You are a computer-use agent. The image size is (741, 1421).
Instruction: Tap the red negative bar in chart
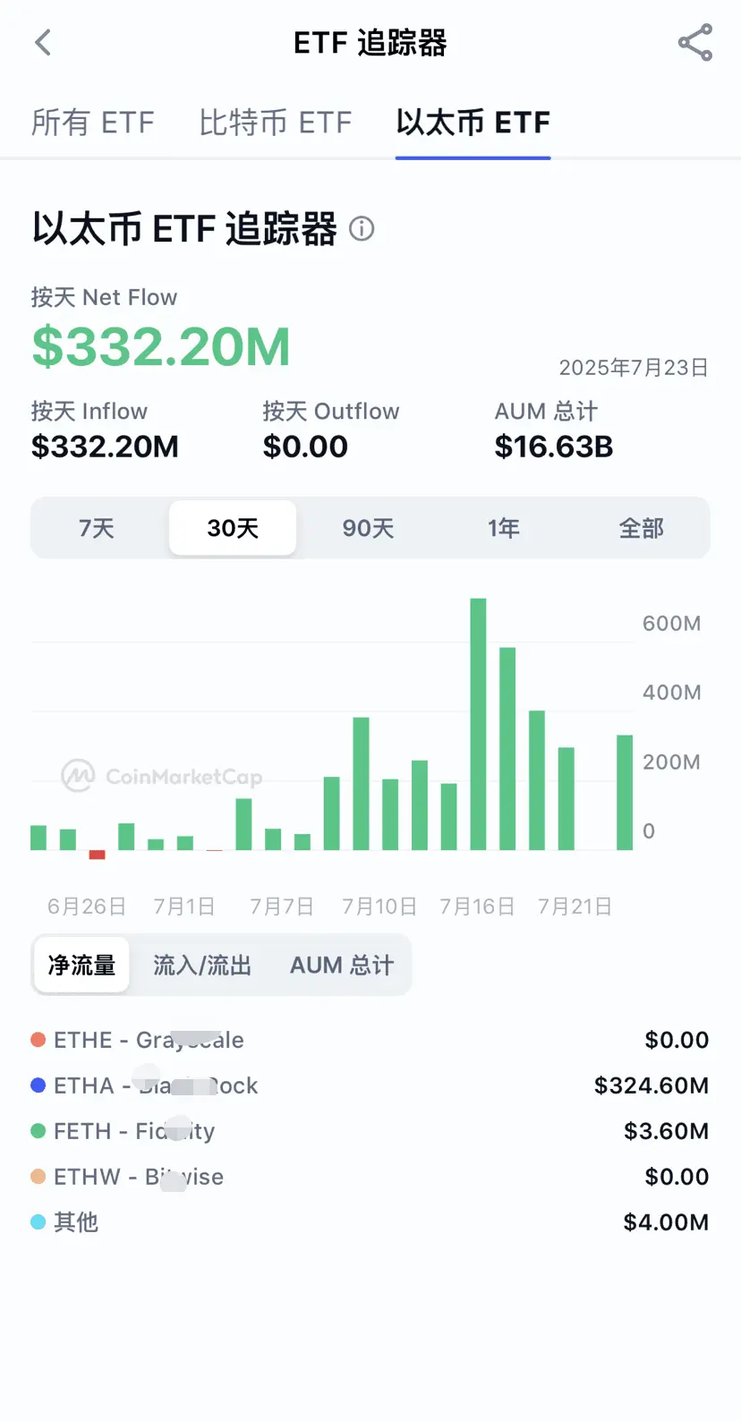pos(97,855)
